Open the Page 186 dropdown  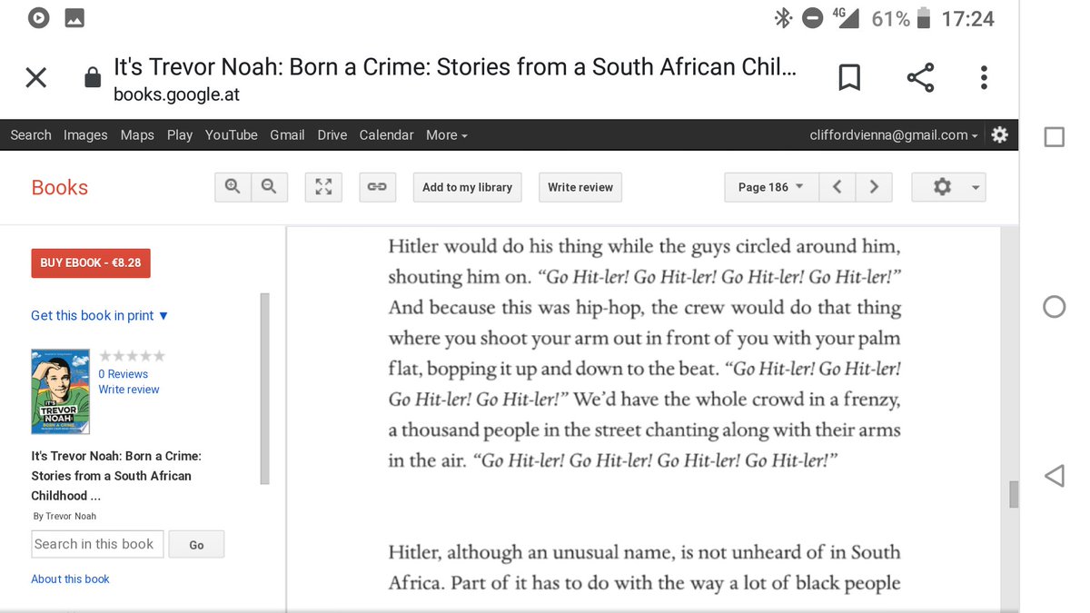point(771,187)
